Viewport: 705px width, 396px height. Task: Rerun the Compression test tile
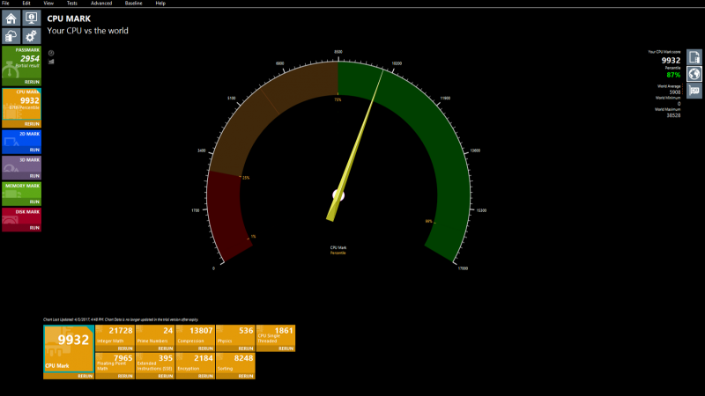206,349
